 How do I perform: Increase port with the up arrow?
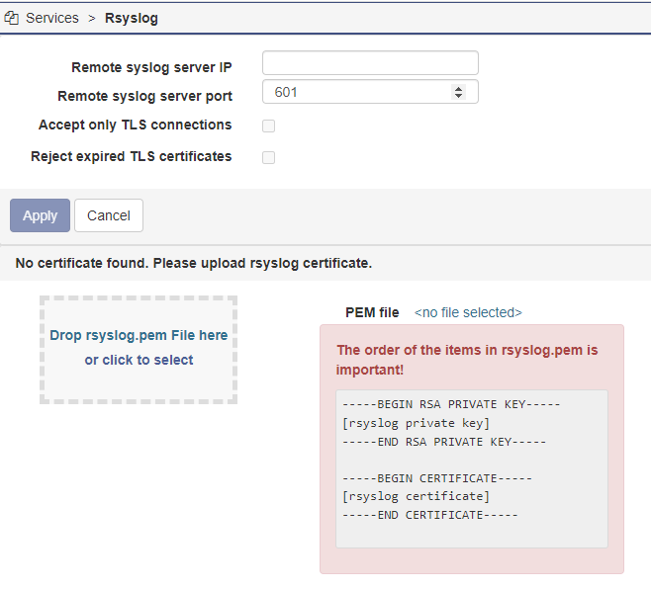pyautogui.click(x=458, y=88)
